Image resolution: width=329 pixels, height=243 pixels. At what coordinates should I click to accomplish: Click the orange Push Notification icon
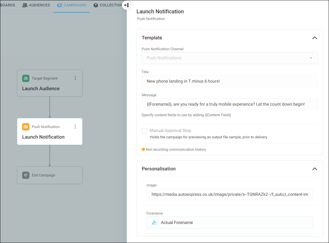click(25, 127)
